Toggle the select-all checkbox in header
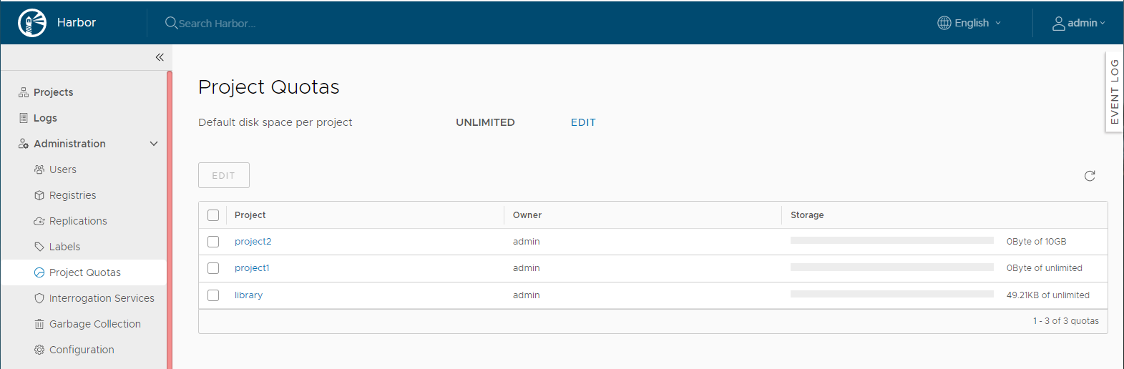The image size is (1124, 369). [213, 215]
